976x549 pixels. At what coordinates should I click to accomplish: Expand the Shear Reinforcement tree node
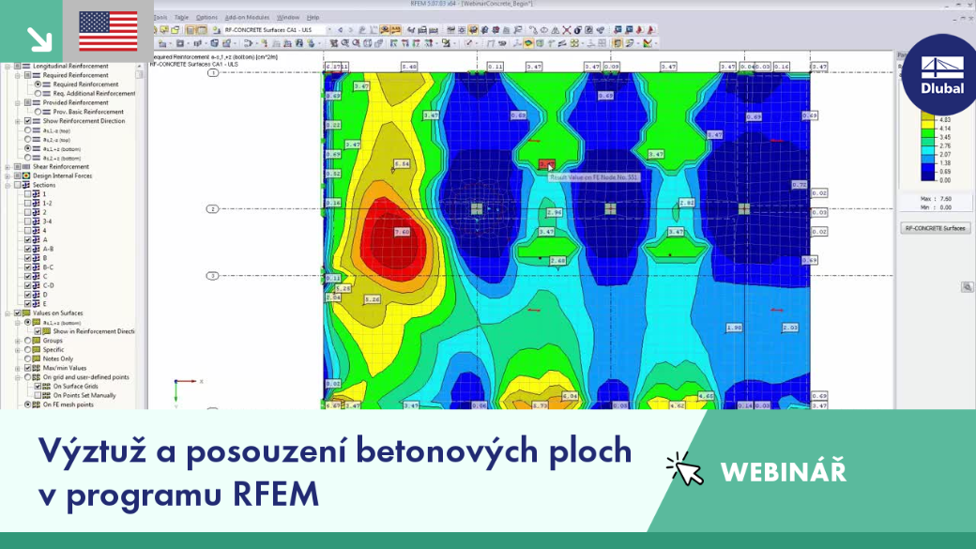click(8, 167)
